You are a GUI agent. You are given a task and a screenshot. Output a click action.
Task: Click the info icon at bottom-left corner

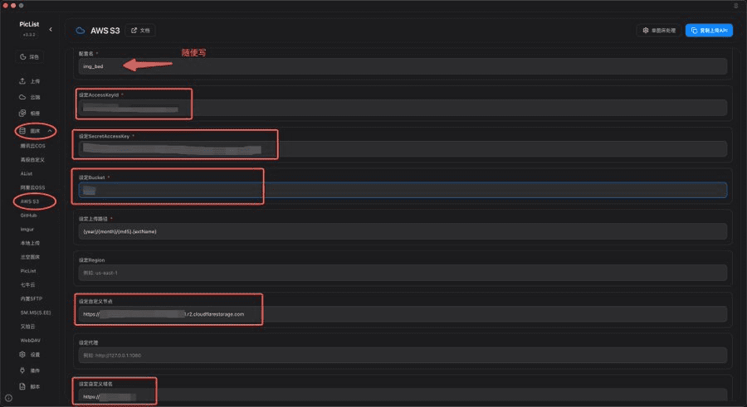[8, 398]
